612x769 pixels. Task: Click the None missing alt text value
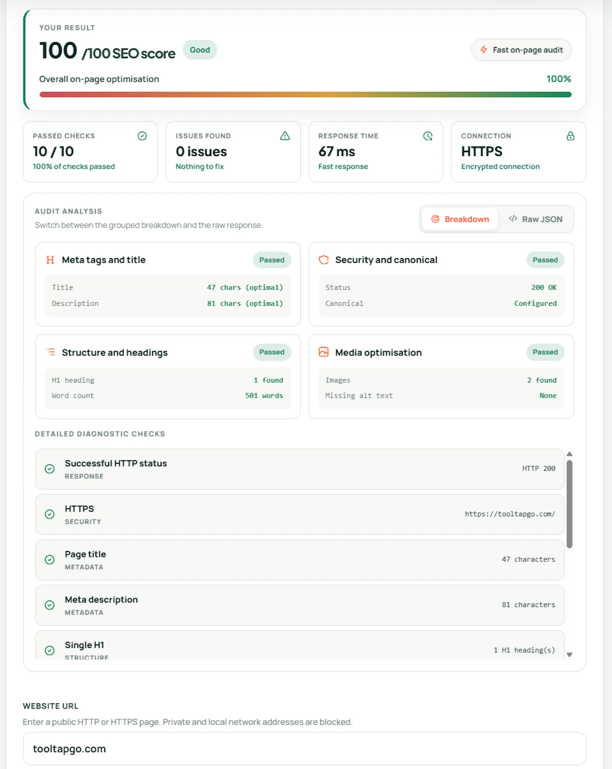point(548,396)
